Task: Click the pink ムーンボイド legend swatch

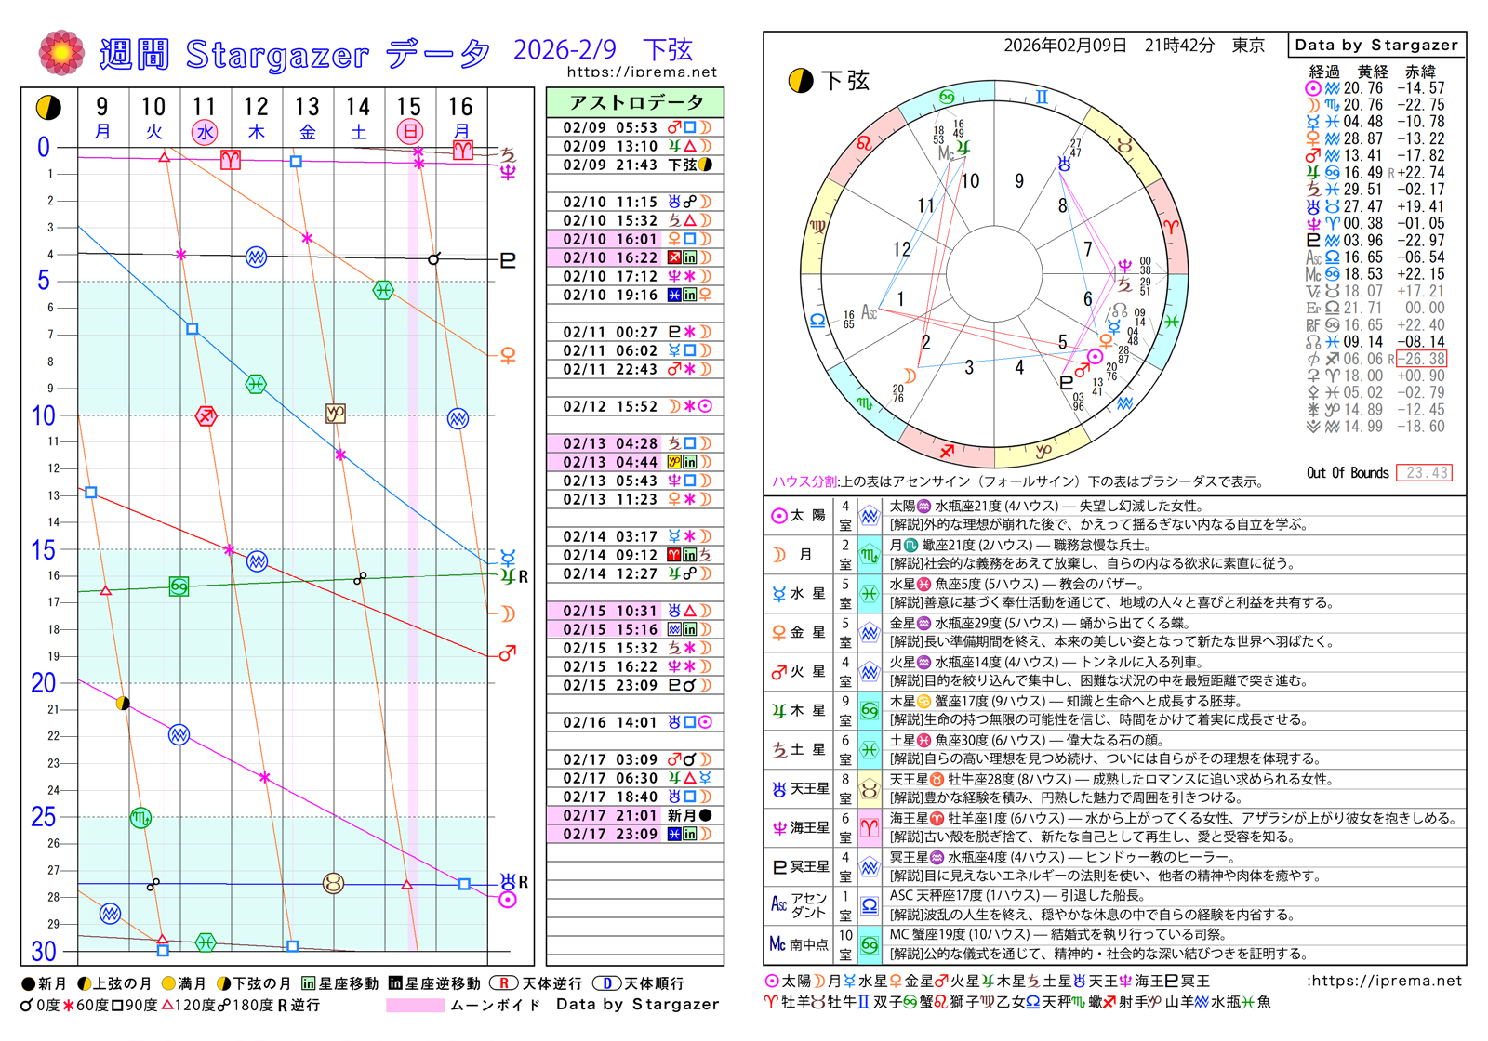Action: [x=415, y=1005]
